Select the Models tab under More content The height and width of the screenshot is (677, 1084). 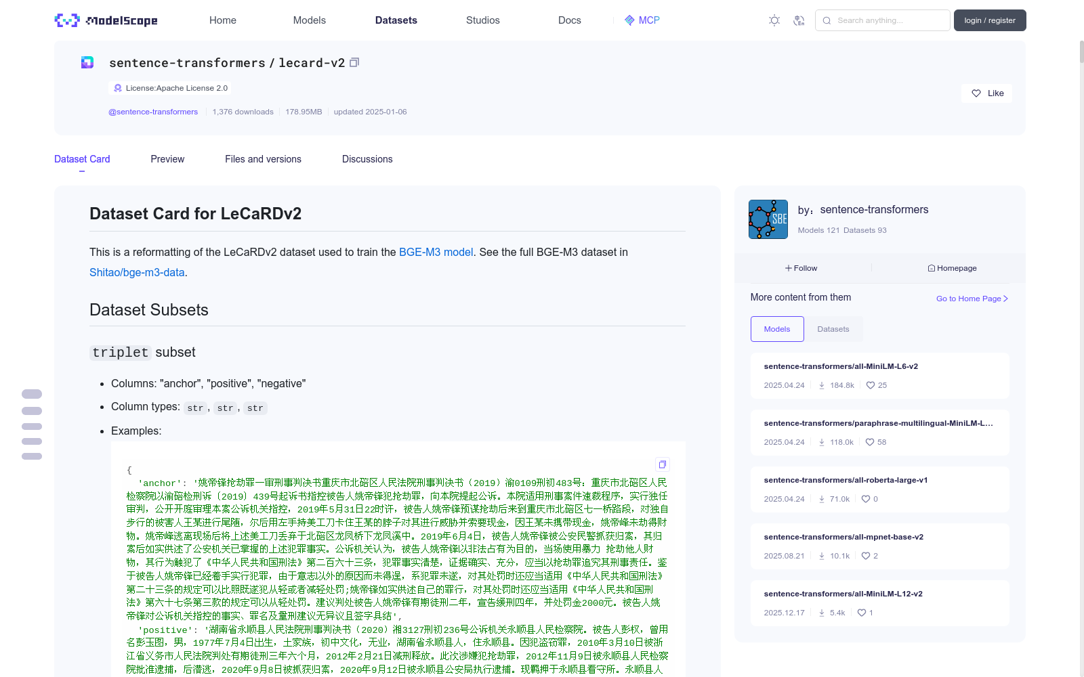777,329
